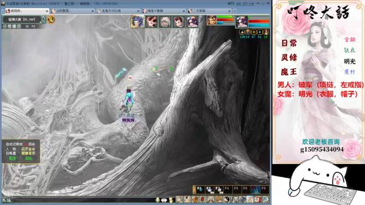Viewport: 365px width, 205px height.
Task: Change the 人物 character auto-skill setting
Action: pos(28,149)
